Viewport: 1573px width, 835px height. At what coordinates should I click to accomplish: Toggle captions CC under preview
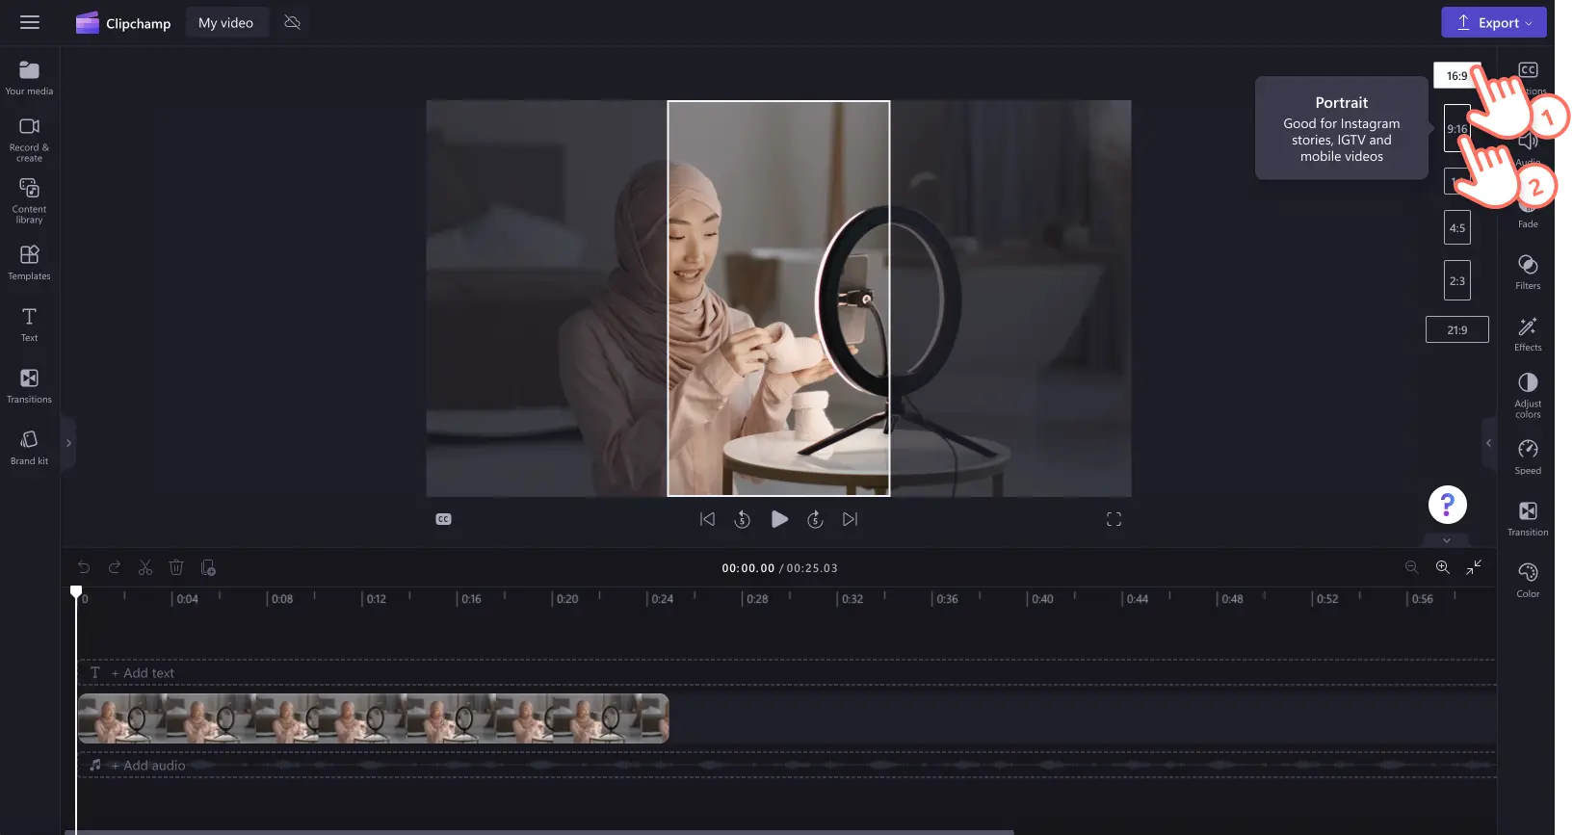(443, 519)
